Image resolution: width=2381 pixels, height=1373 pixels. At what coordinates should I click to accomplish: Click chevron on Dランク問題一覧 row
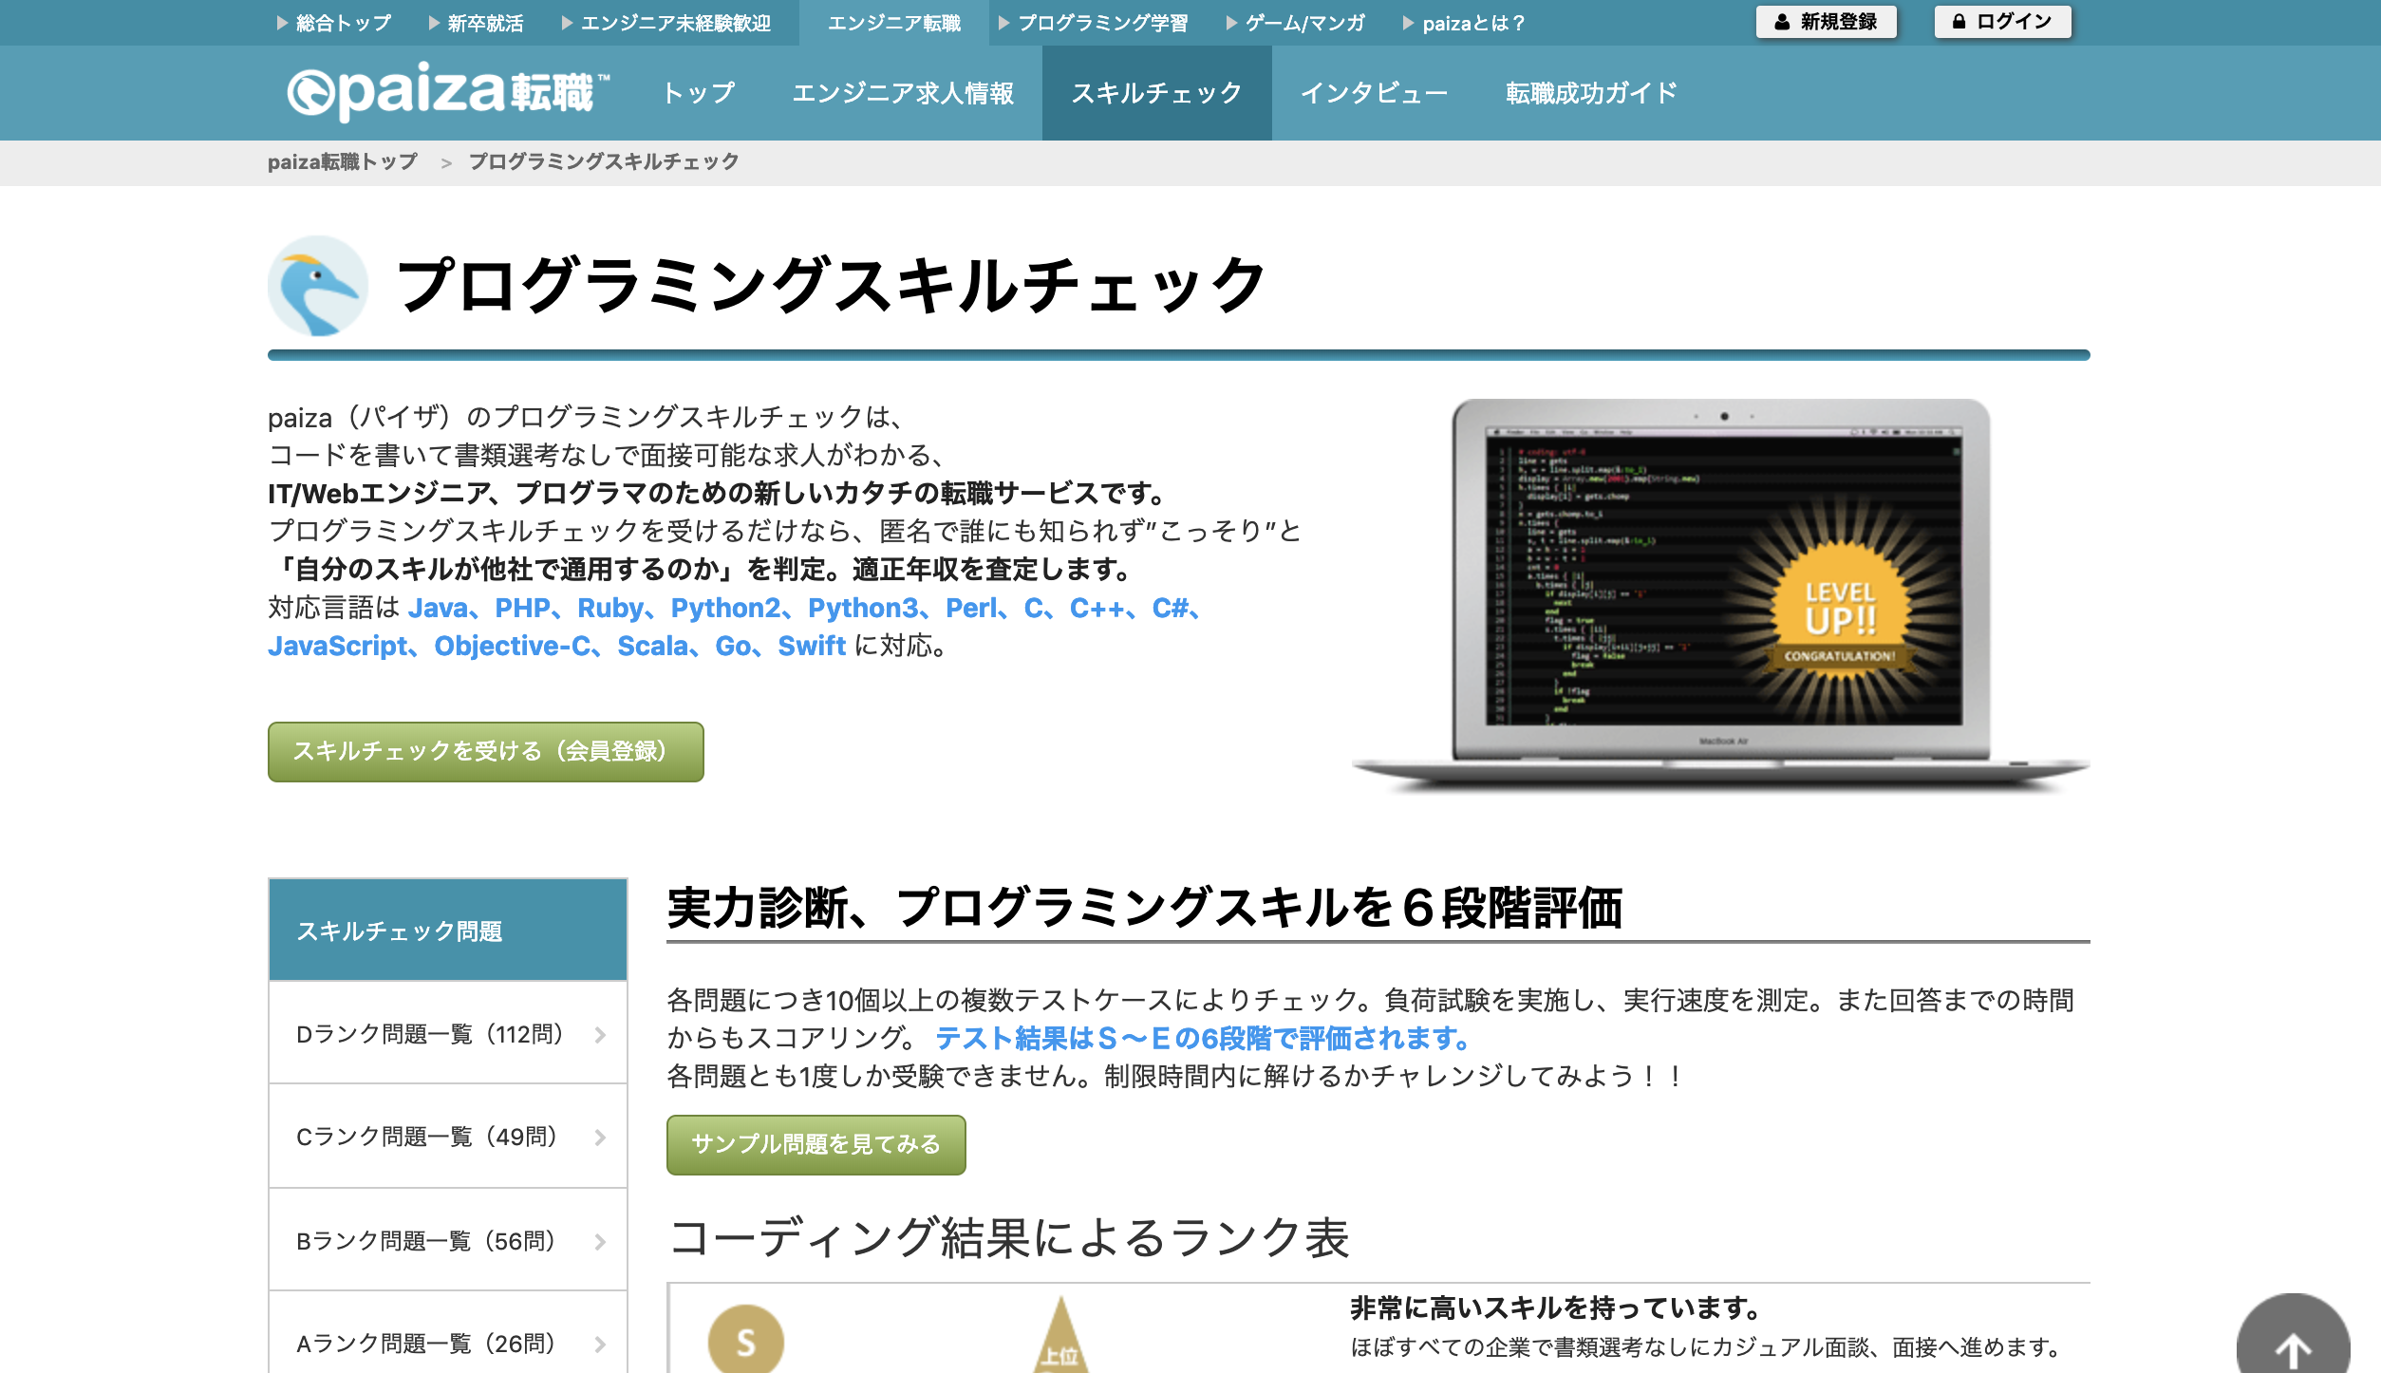tap(600, 1035)
